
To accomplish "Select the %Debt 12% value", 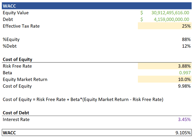I will coord(186,46).
